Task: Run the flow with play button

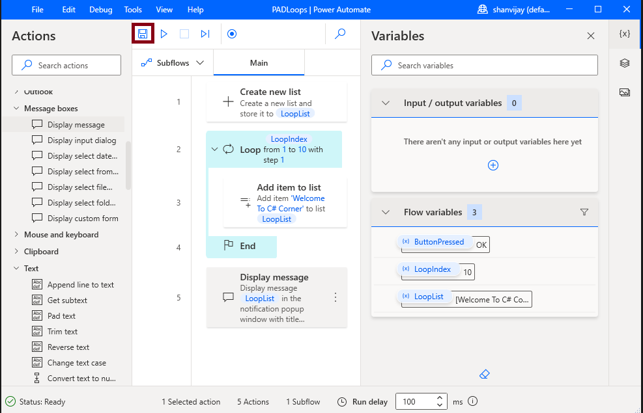Action: pyautogui.click(x=164, y=34)
